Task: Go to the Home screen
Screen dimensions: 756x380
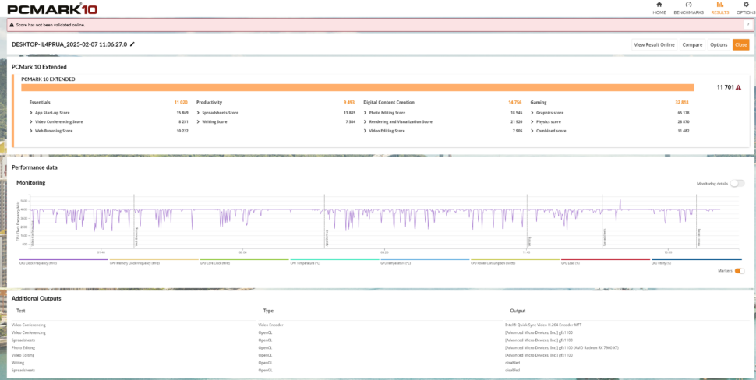Action: tap(659, 8)
